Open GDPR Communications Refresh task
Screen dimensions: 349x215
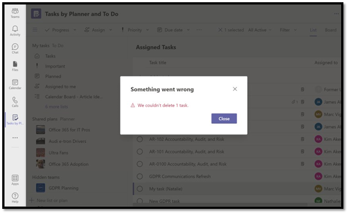pyautogui.click(x=180, y=176)
